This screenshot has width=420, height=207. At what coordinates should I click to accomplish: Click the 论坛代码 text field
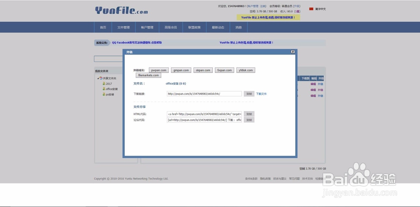[204, 120]
